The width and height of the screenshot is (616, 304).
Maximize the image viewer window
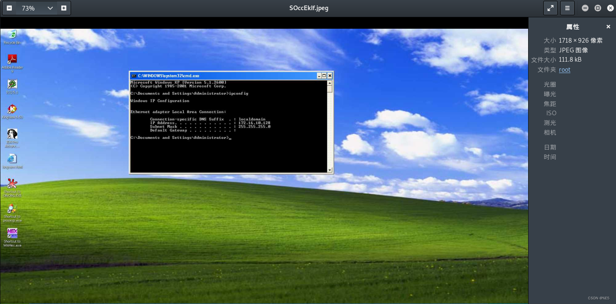pyautogui.click(x=598, y=8)
